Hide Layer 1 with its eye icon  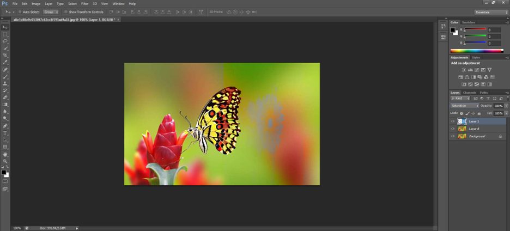(453, 121)
